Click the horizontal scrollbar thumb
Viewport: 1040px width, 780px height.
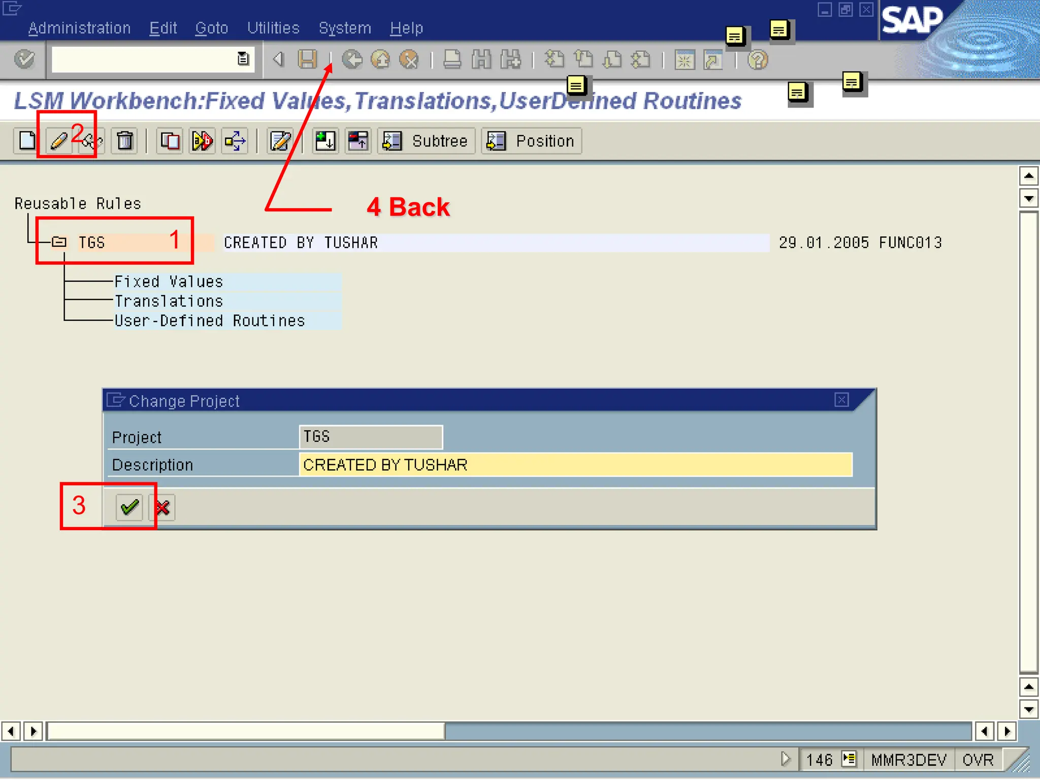click(246, 731)
